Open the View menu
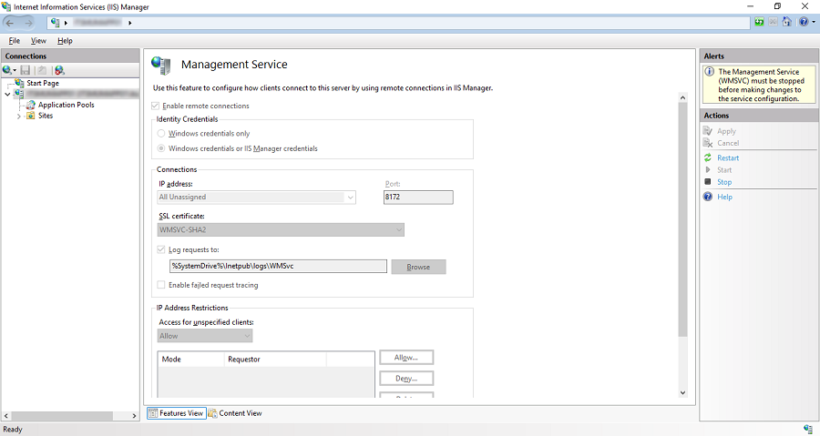820x436 pixels. click(38, 41)
